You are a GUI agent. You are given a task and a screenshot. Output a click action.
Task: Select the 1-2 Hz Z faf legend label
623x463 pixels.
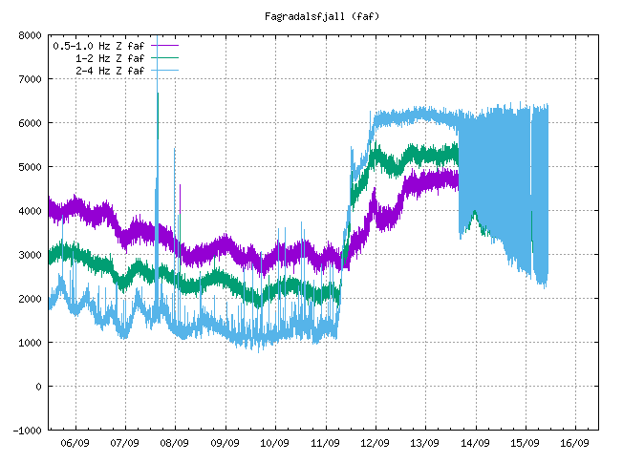coord(109,58)
